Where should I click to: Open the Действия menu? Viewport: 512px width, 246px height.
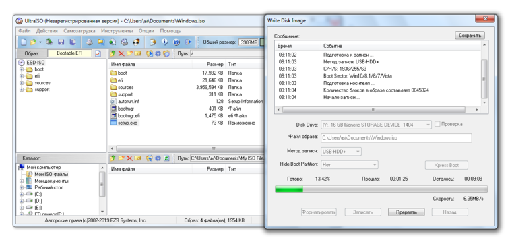(x=47, y=31)
